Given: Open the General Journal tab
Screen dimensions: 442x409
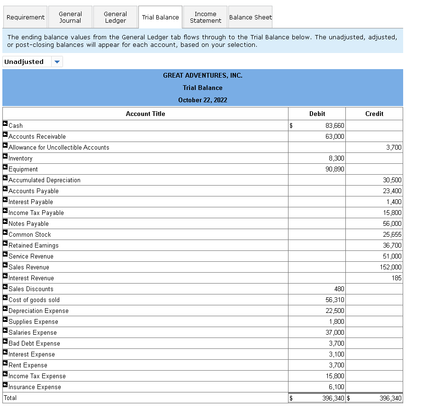Looking at the screenshot, I should pyautogui.click(x=70, y=17).
